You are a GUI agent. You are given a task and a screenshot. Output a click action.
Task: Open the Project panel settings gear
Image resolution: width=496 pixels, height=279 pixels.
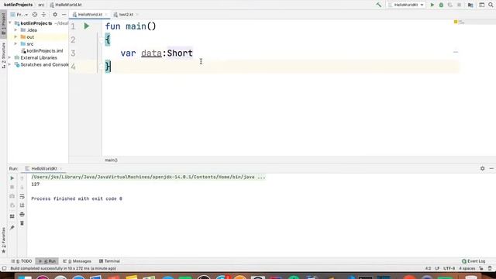(x=55, y=15)
